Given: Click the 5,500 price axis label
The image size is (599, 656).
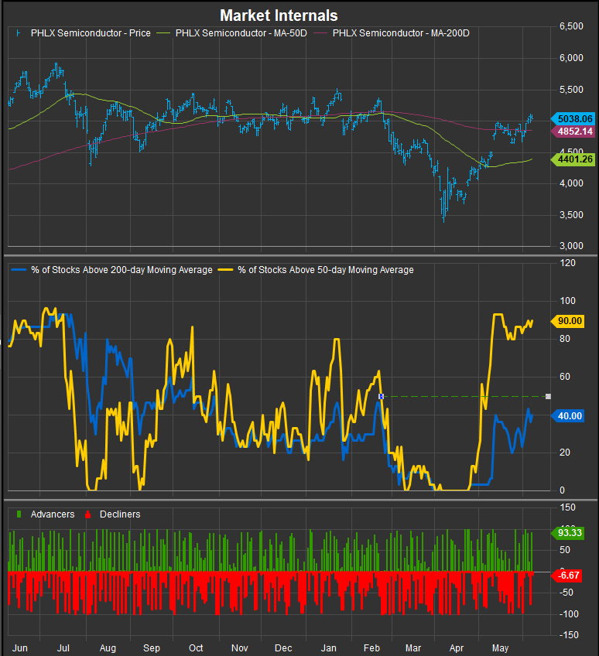Looking at the screenshot, I should 571,90.
